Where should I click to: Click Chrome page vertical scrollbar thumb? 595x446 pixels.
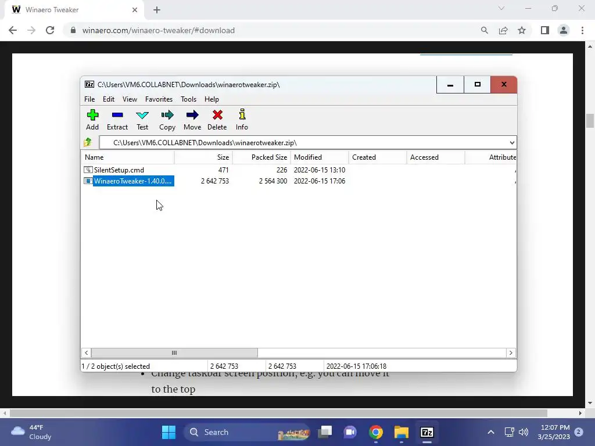pos(590,121)
